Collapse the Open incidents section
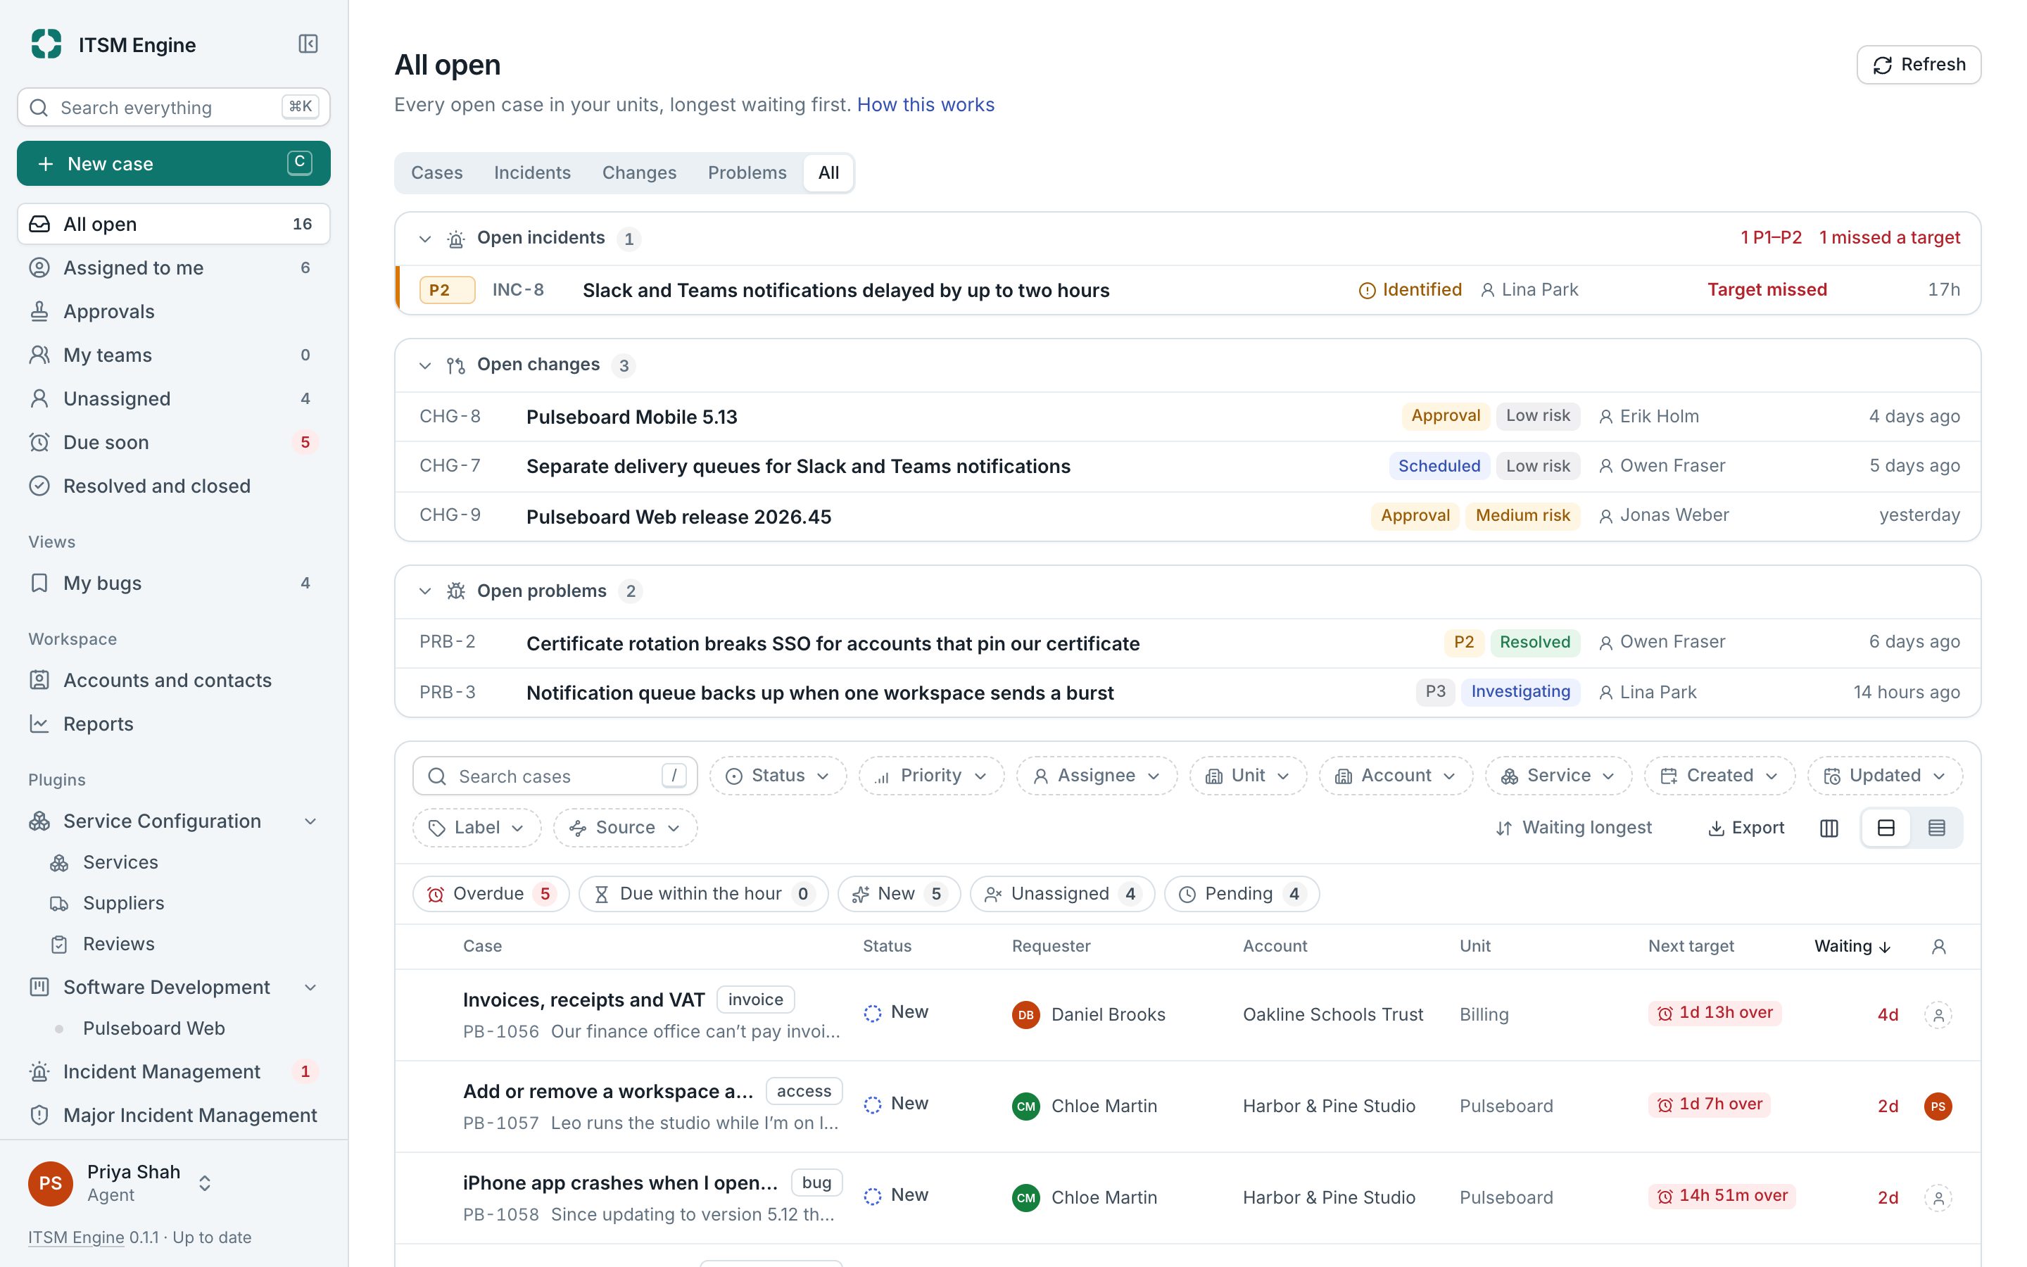The height and width of the screenshot is (1267, 2027). click(x=424, y=239)
